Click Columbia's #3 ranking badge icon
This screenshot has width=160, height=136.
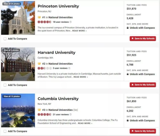pyautogui.click(x=39, y=110)
